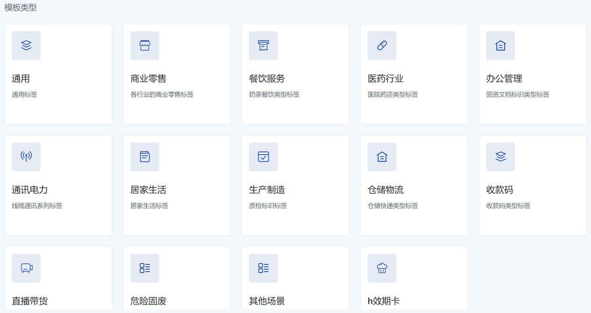Open the 商业零售 template category

(176, 74)
